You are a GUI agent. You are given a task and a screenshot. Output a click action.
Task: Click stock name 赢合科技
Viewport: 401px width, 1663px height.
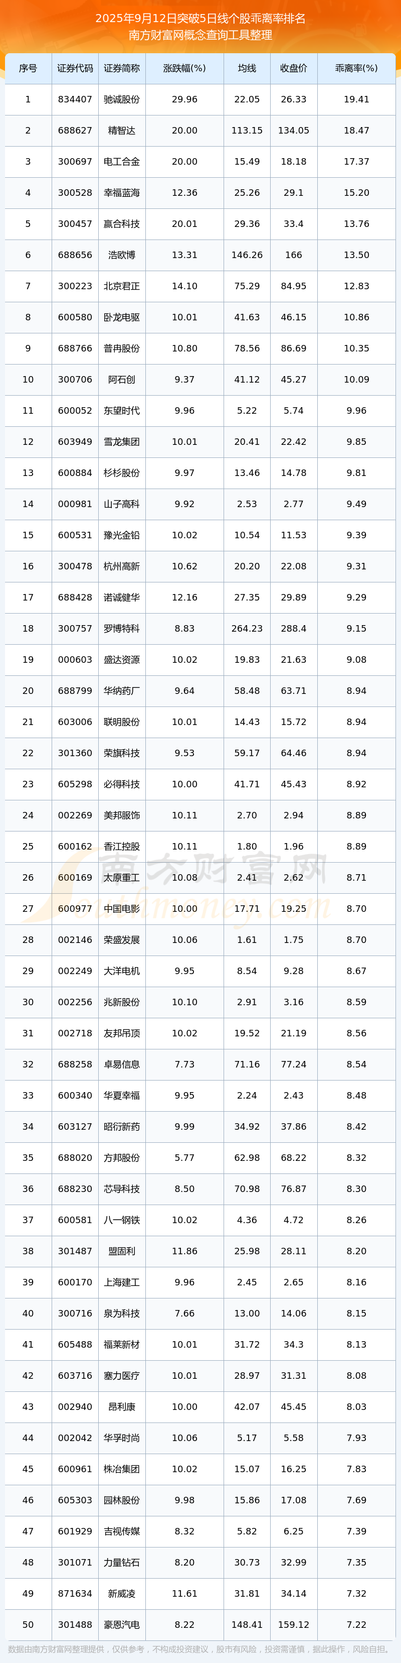[x=122, y=224]
